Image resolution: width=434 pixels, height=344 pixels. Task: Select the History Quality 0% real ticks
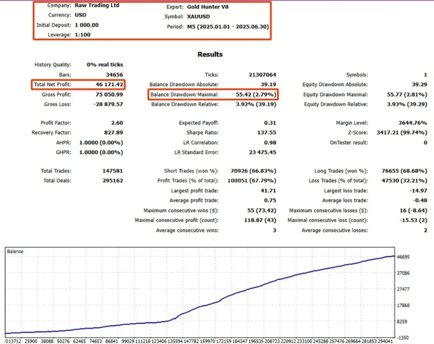point(106,64)
